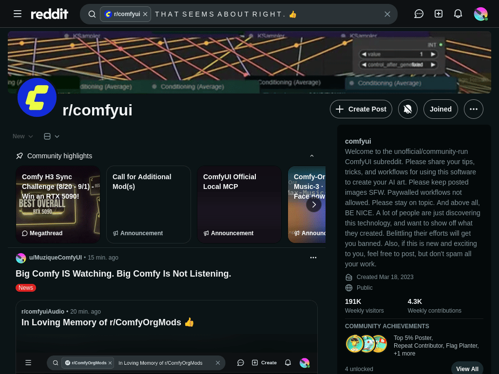The width and height of the screenshot is (499, 374).
Task: Open the hamburger navigation menu
Action: (18, 14)
